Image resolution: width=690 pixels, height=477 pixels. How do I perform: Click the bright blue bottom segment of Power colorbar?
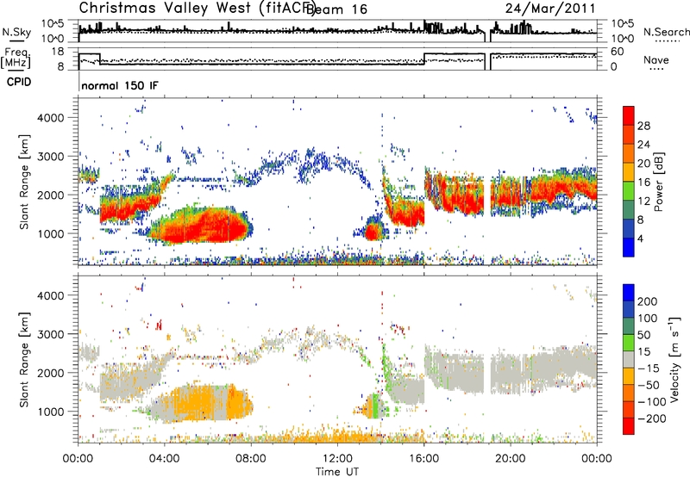coord(629,247)
